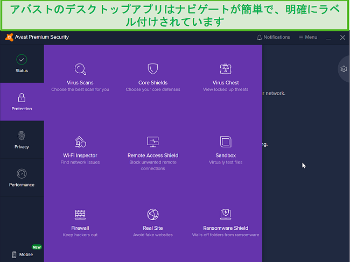The image size is (350, 262).
Task: Click the Wi-Fi Inspector title
Action: (x=80, y=155)
